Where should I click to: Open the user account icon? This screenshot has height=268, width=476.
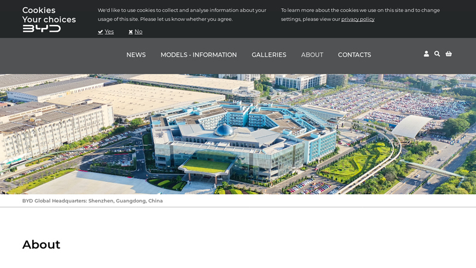pyautogui.click(x=426, y=54)
